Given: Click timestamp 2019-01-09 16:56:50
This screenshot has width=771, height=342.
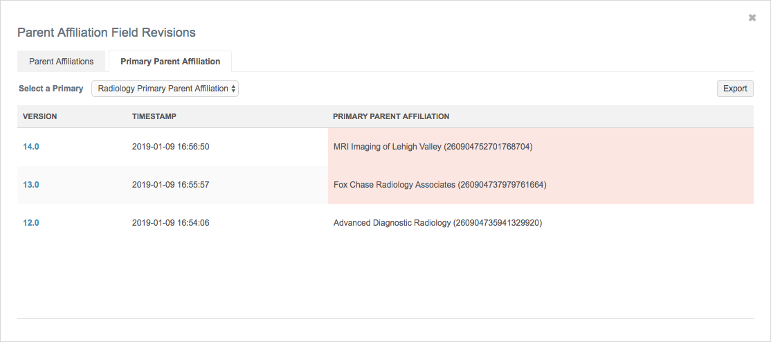Looking at the screenshot, I should tap(170, 147).
